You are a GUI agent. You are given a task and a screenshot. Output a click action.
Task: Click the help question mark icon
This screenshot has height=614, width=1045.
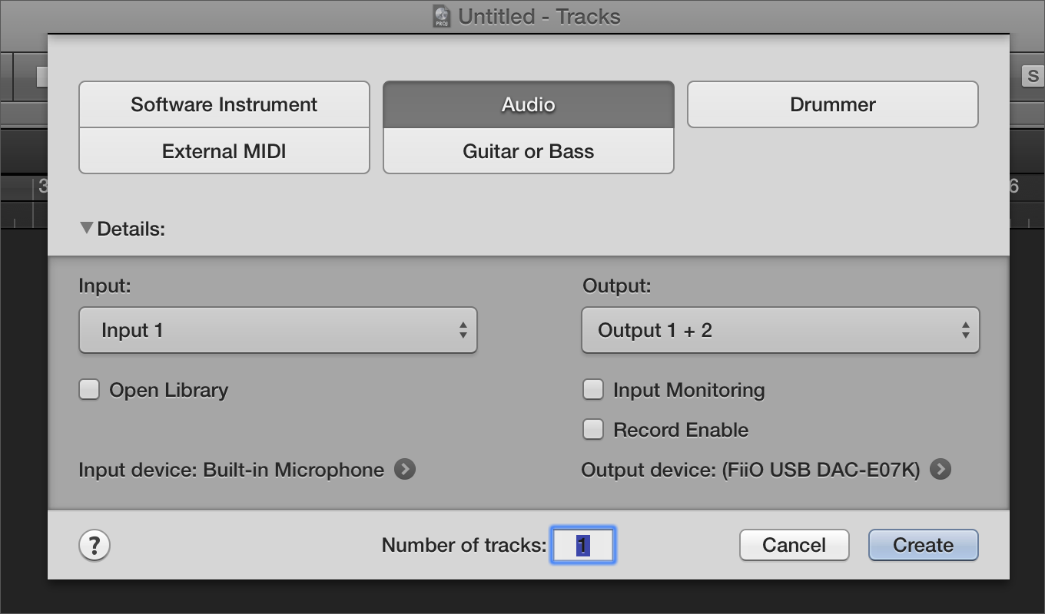pos(95,546)
